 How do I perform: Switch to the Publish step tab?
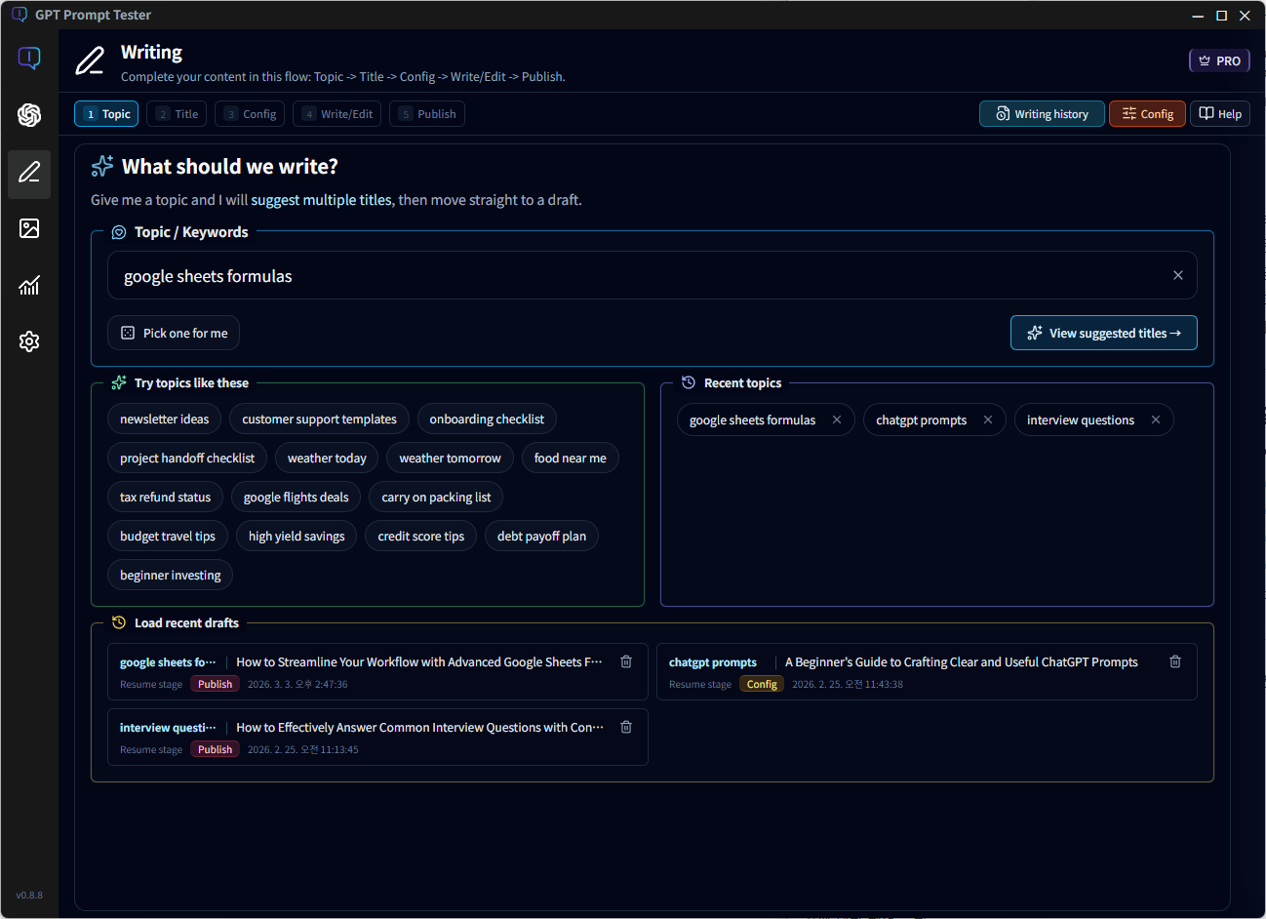426,113
